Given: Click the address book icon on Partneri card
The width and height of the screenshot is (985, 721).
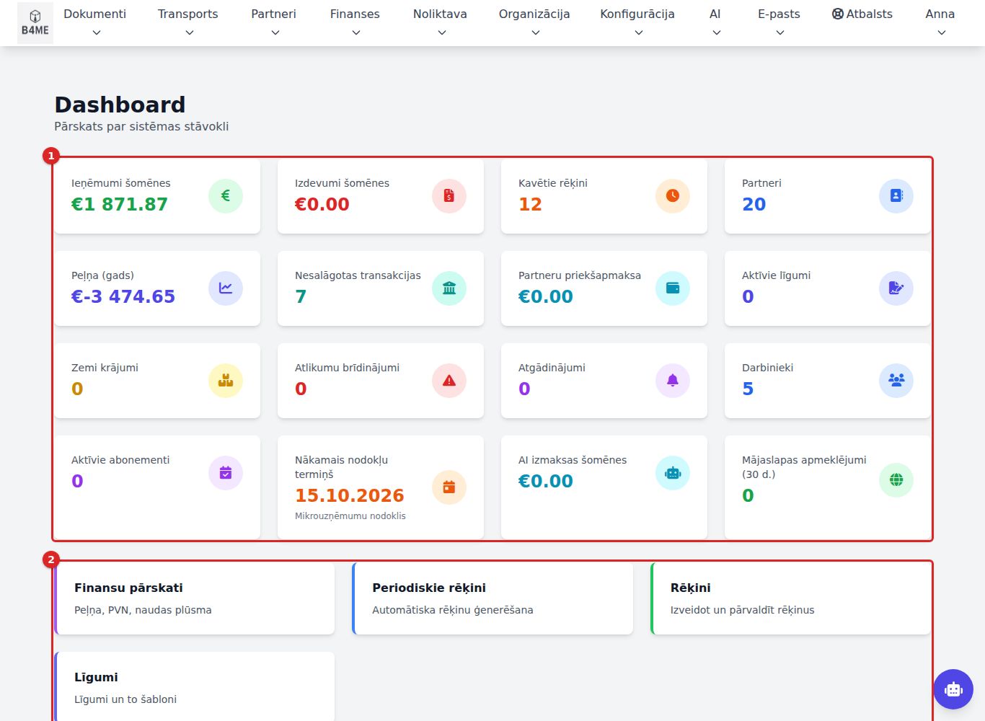Looking at the screenshot, I should [x=896, y=196].
